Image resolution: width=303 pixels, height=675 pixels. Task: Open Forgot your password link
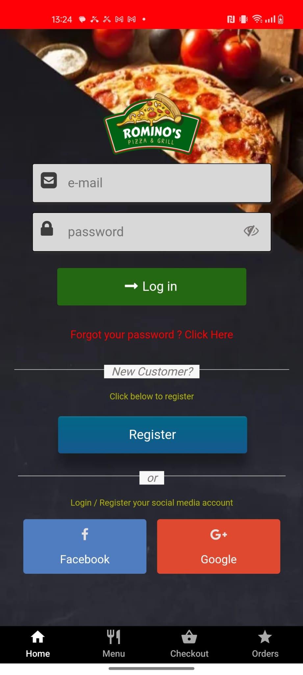tap(152, 335)
